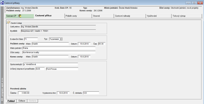Click the hand icon on Seznam CP tab
Image resolution: width=204 pixels, height=104 pixels.
pyautogui.click(x=20, y=16)
